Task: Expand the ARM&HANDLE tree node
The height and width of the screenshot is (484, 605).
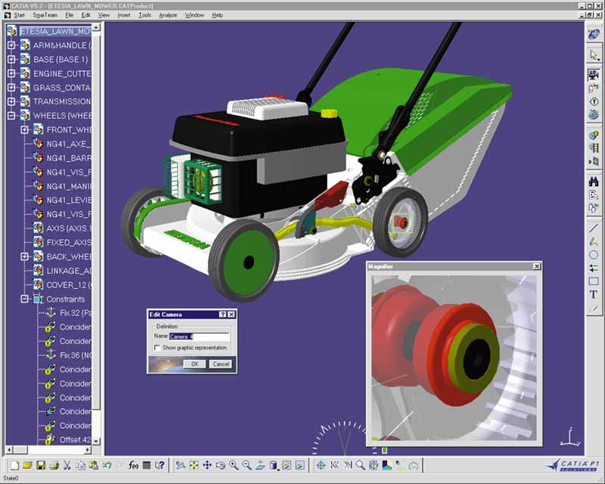Action: [11, 45]
